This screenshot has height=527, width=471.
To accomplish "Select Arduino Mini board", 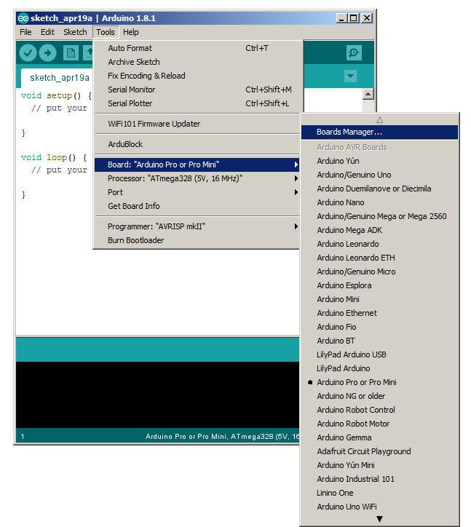I will click(x=379, y=299).
